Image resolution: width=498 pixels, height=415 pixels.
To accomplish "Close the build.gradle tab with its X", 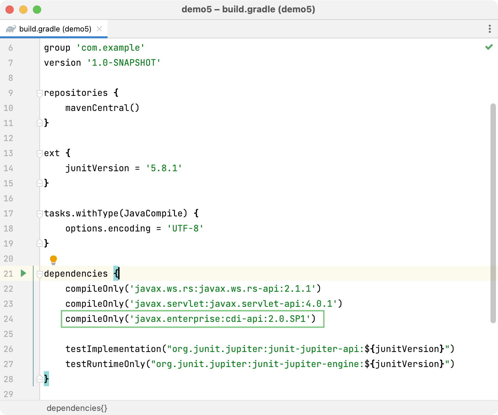I will click(99, 29).
